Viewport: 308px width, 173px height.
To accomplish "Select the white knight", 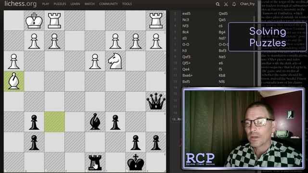I will pyautogui.click(x=115, y=61).
